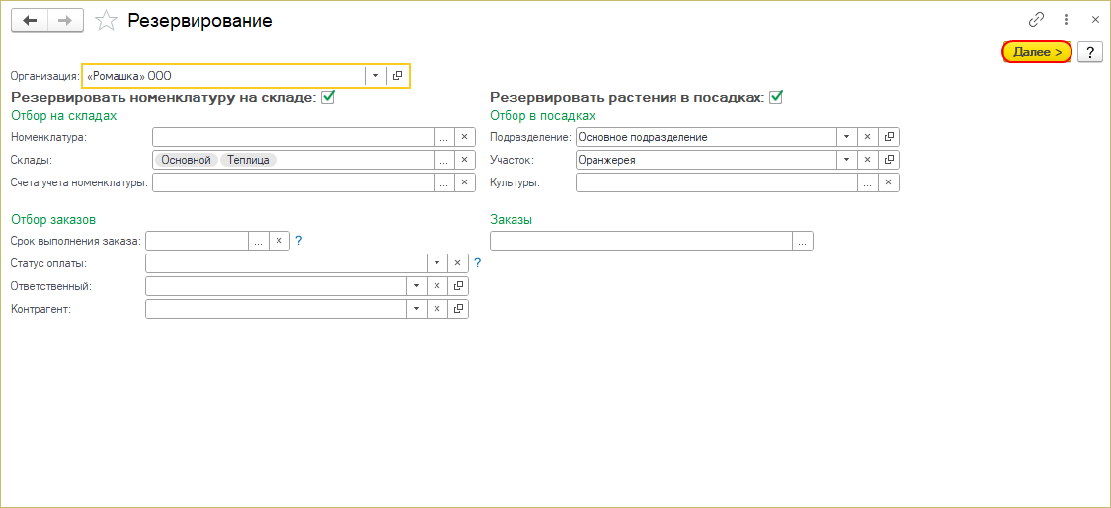The image size is (1111, 508).
Task: Go forward with the right arrow button
Action: coord(65,21)
